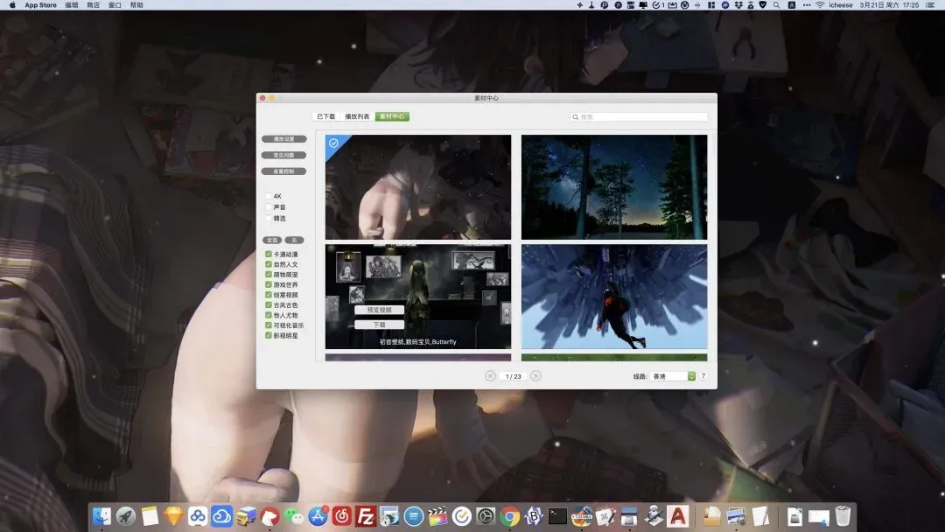Image resolution: width=945 pixels, height=532 pixels.
Task: Open the Trash in the dock
Action: pyautogui.click(x=843, y=515)
